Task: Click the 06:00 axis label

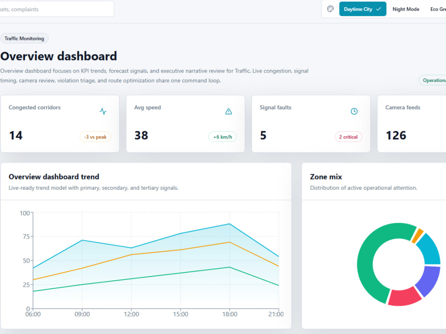Action: pos(33,314)
